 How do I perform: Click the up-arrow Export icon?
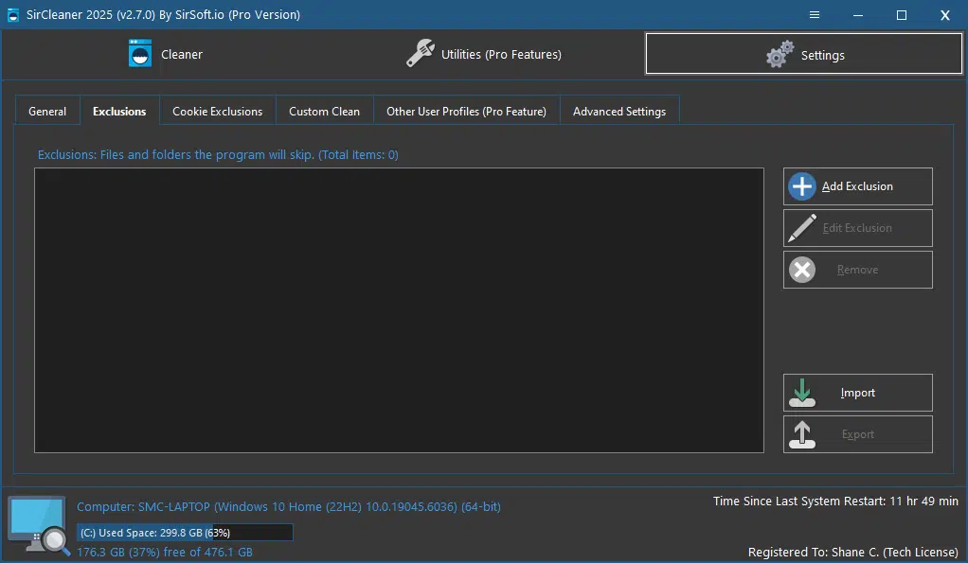point(802,434)
